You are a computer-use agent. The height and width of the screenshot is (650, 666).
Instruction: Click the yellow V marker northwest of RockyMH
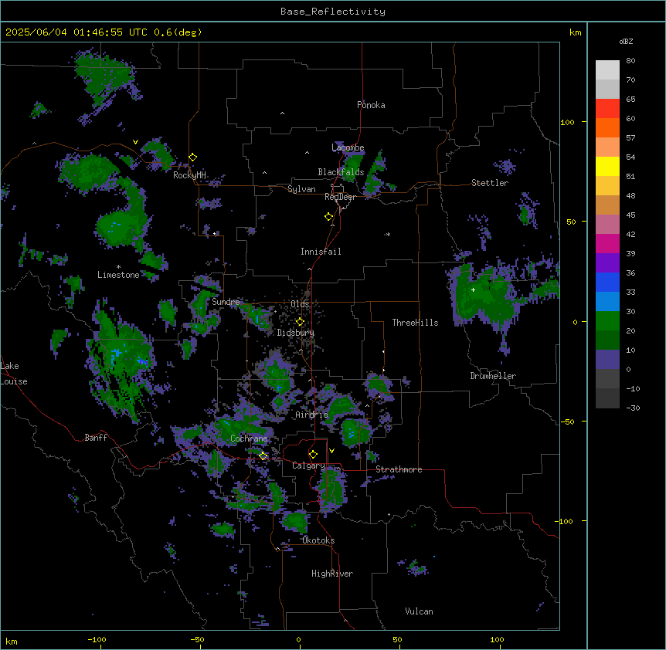click(135, 142)
